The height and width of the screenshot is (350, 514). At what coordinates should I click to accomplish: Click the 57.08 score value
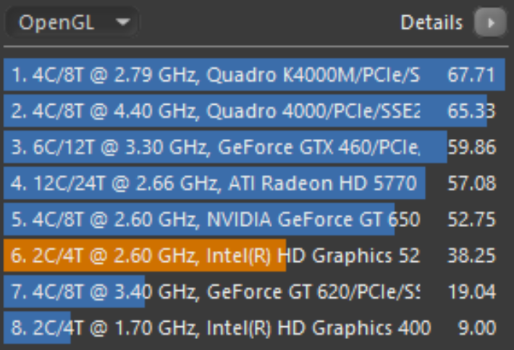(x=471, y=183)
